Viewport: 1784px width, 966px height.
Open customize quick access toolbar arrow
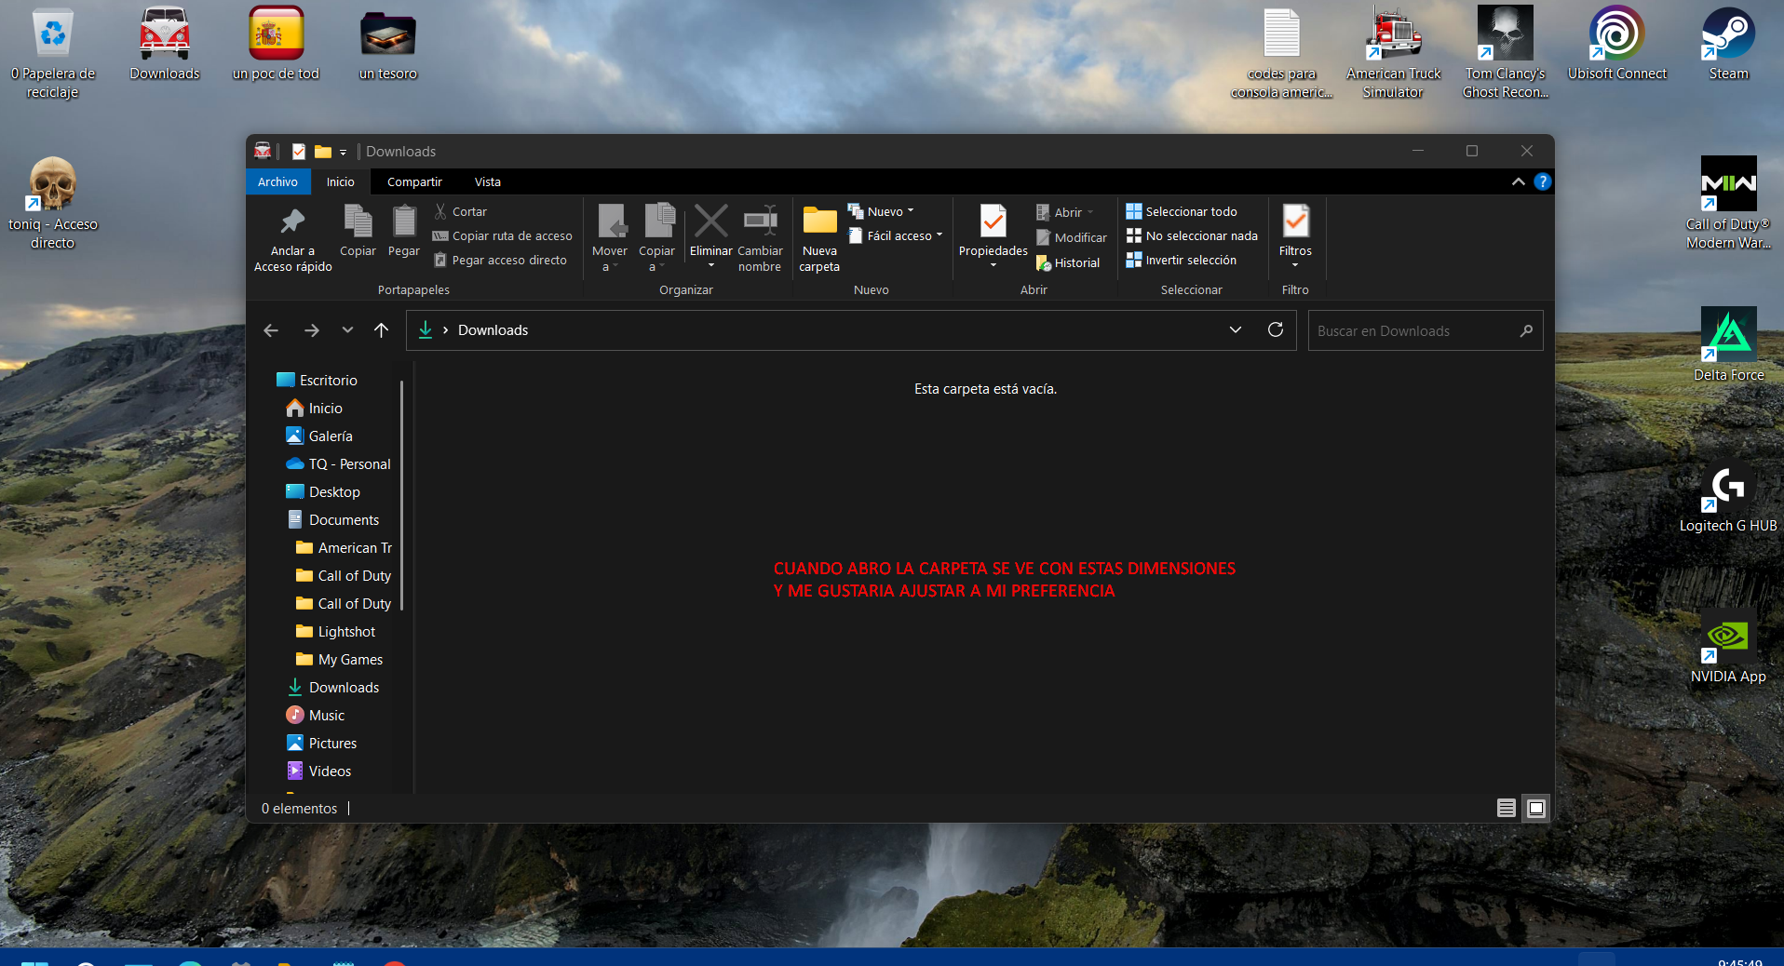(343, 152)
